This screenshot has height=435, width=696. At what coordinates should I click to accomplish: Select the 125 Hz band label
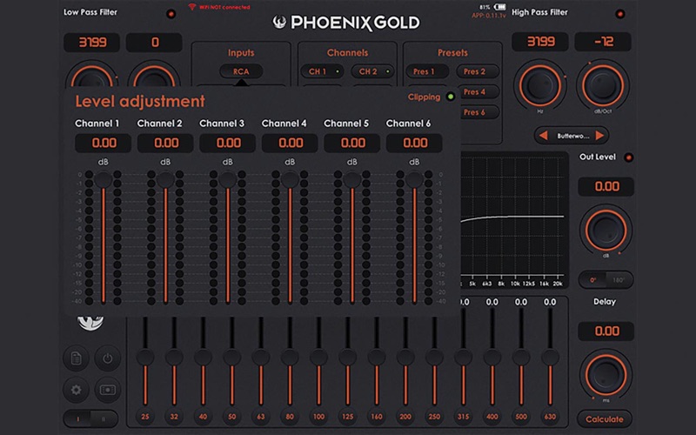pos(347,417)
